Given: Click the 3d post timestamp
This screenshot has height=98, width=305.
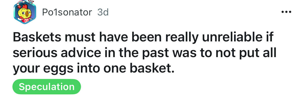Looking at the screenshot, I should (x=103, y=12).
